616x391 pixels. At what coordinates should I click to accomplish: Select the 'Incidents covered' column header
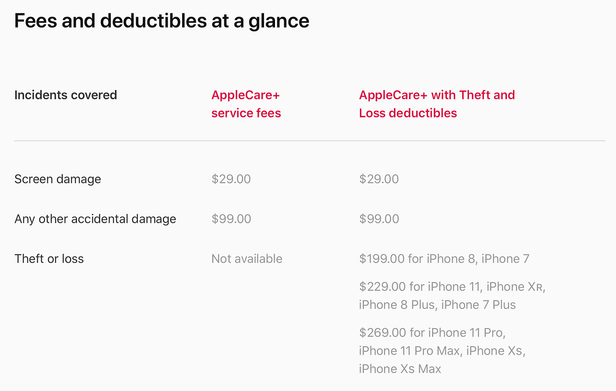click(66, 95)
